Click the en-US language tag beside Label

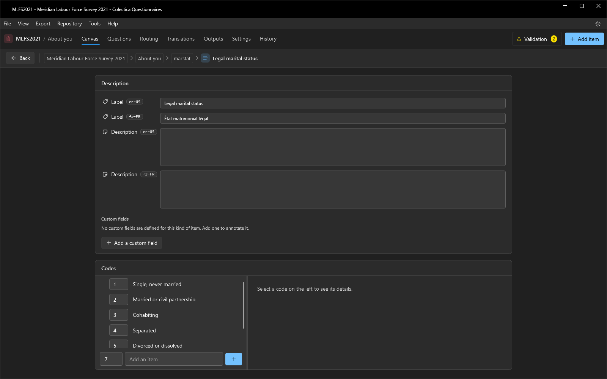tap(135, 102)
